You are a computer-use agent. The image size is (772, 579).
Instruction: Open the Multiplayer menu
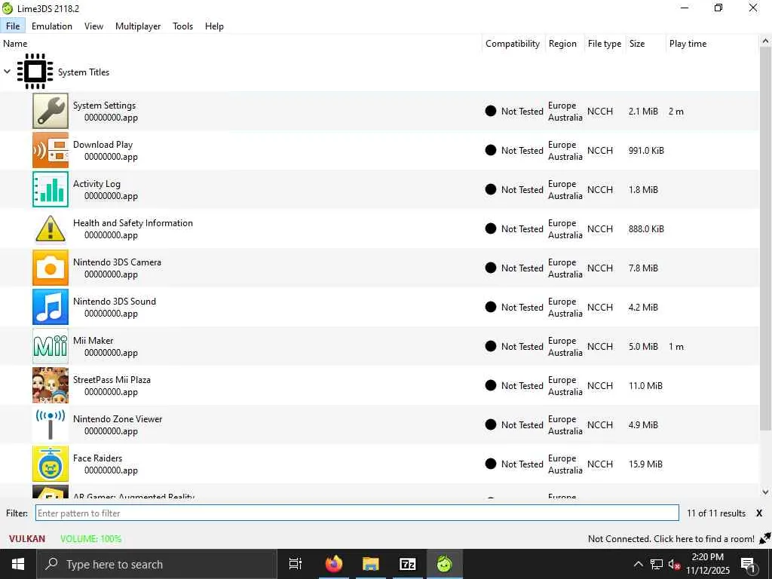138,26
